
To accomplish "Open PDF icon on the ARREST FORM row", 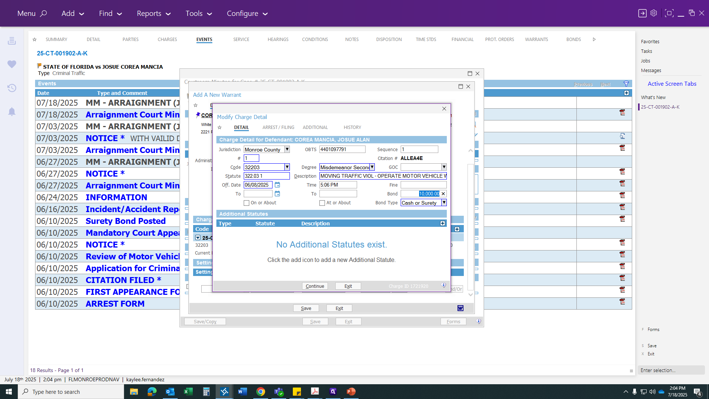I will click(622, 301).
